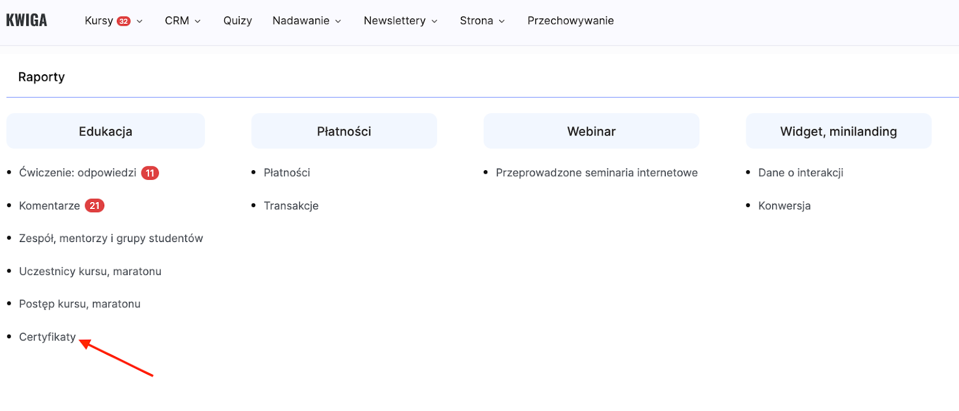959x411 pixels.
Task: Click the KWIGA logo
Action: pyautogui.click(x=26, y=20)
